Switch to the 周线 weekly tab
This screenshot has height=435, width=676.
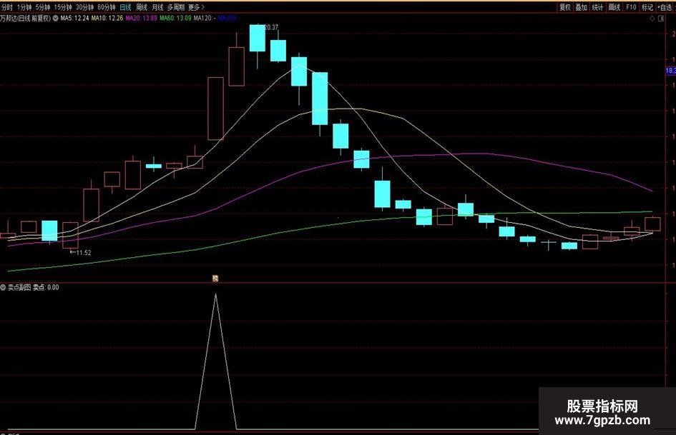coord(142,7)
